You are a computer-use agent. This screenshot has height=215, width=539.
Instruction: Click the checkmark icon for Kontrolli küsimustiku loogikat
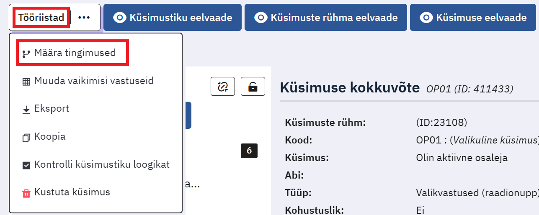pos(26,165)
